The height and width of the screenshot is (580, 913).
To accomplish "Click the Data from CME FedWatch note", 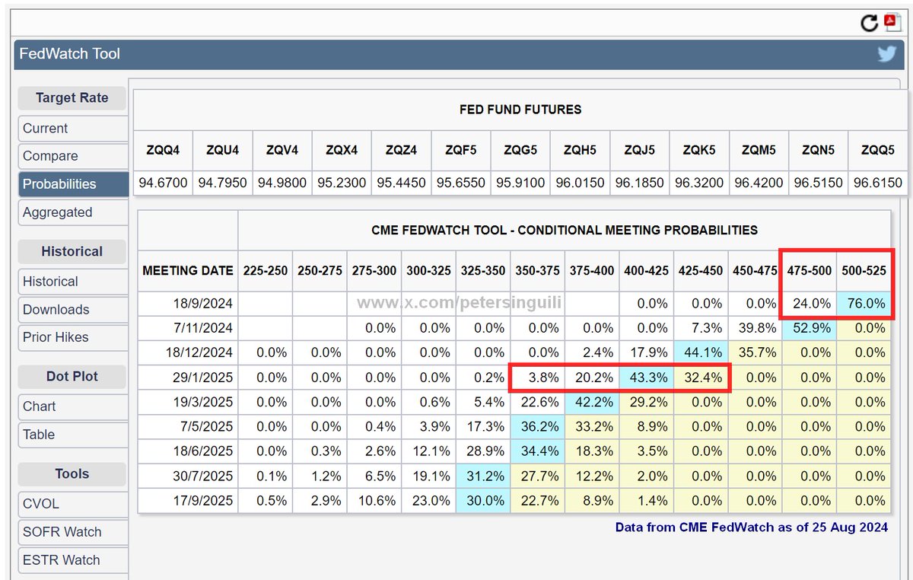I will tap(752, 527).
